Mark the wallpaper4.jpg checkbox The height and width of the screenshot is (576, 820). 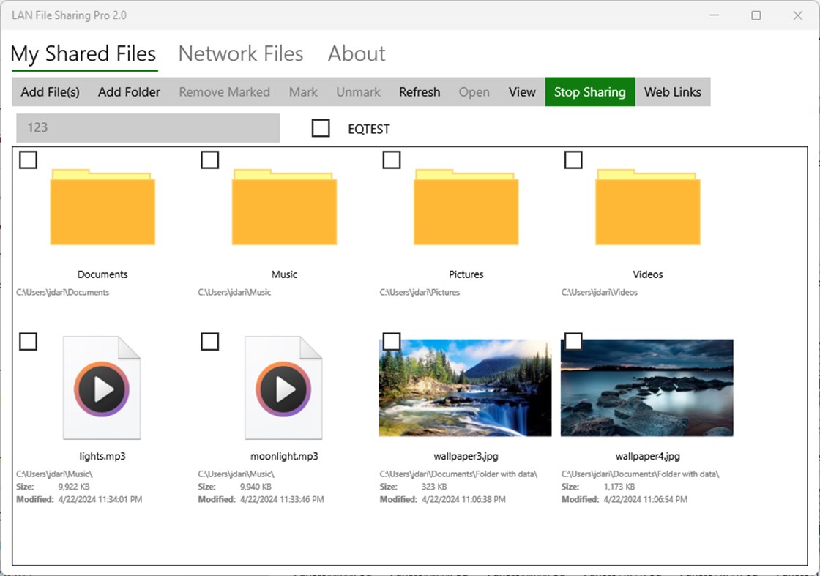573,342
